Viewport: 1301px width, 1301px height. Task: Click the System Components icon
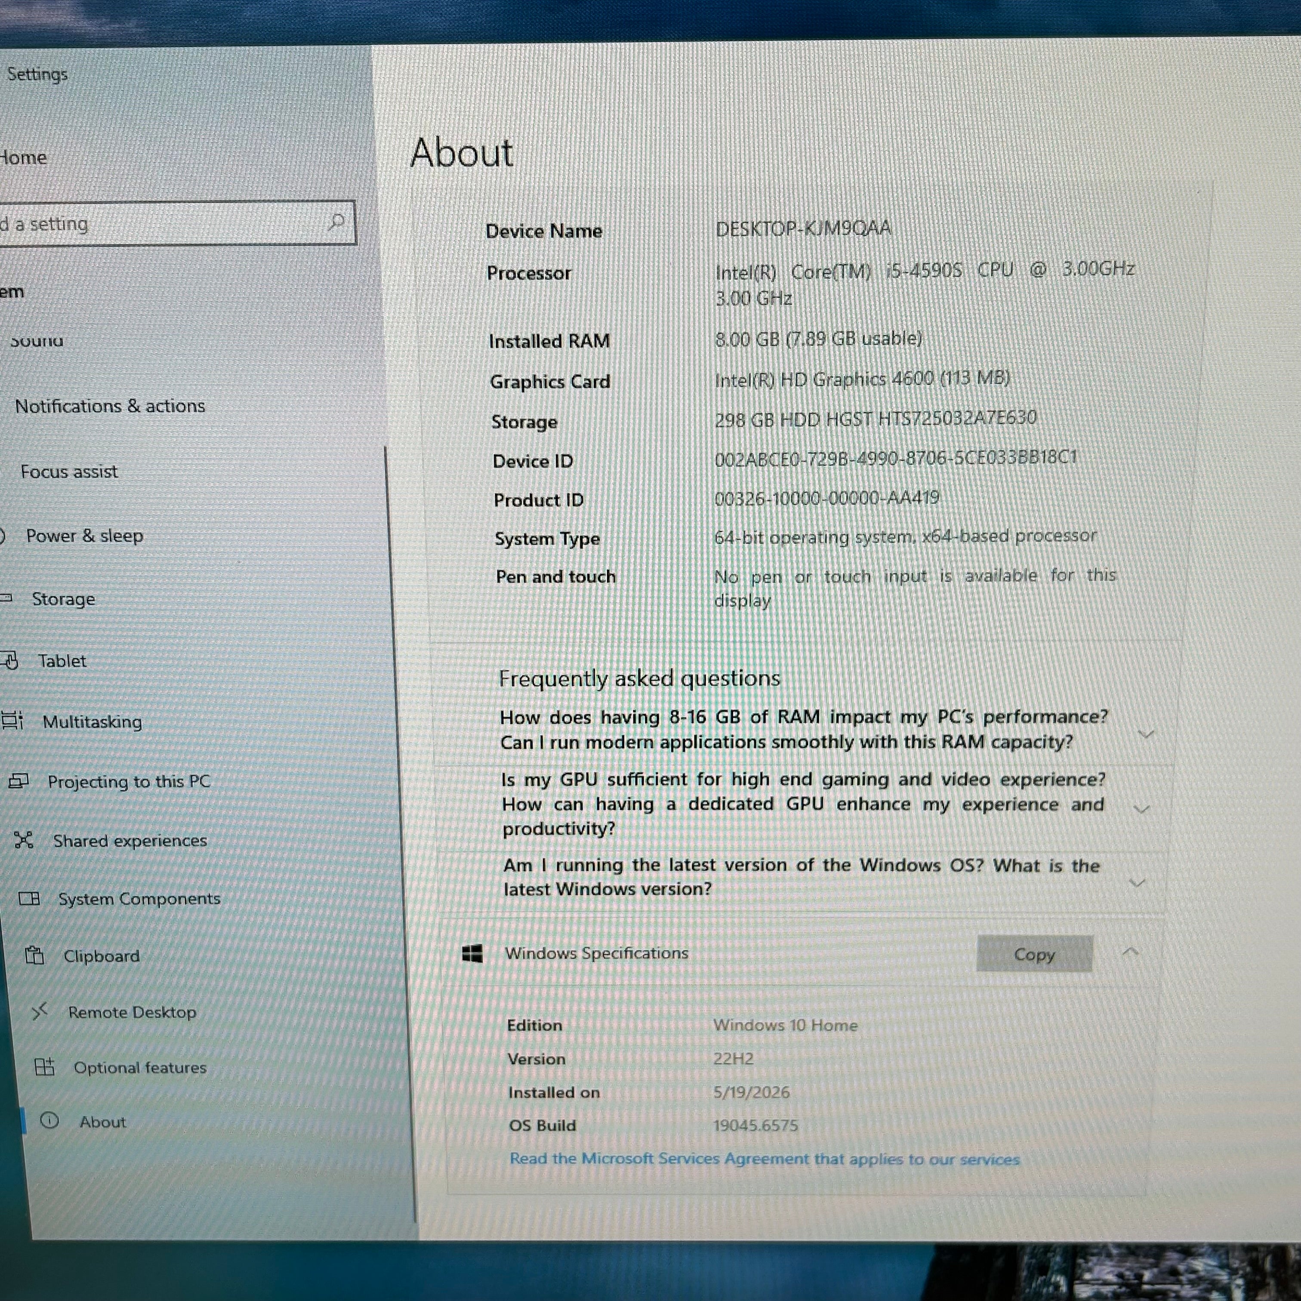click(x=29, y=898)
